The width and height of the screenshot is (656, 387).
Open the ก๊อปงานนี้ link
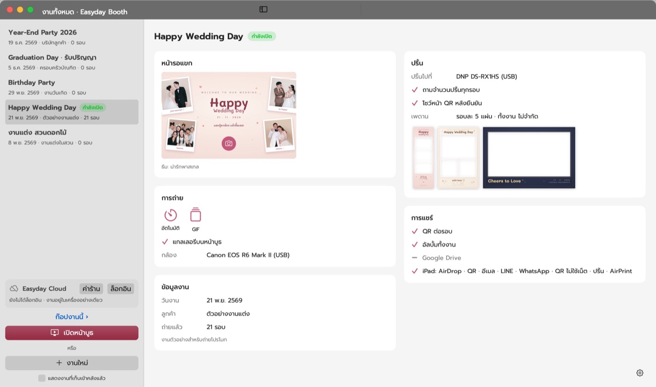(72, 316)
